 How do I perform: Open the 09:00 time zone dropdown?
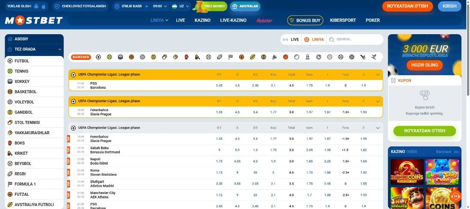click(x=160, y=6)
